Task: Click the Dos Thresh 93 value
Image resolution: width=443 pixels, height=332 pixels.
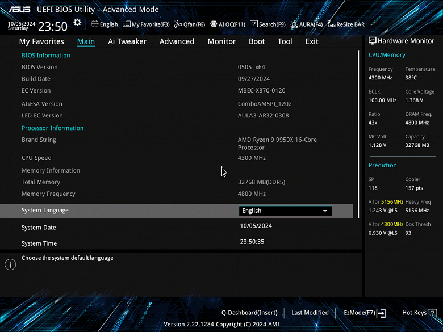Action: (408, 233)
